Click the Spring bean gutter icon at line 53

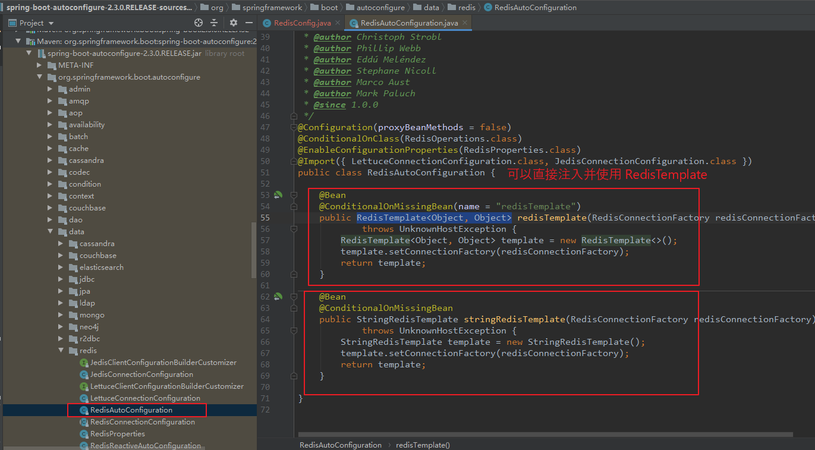278,195
